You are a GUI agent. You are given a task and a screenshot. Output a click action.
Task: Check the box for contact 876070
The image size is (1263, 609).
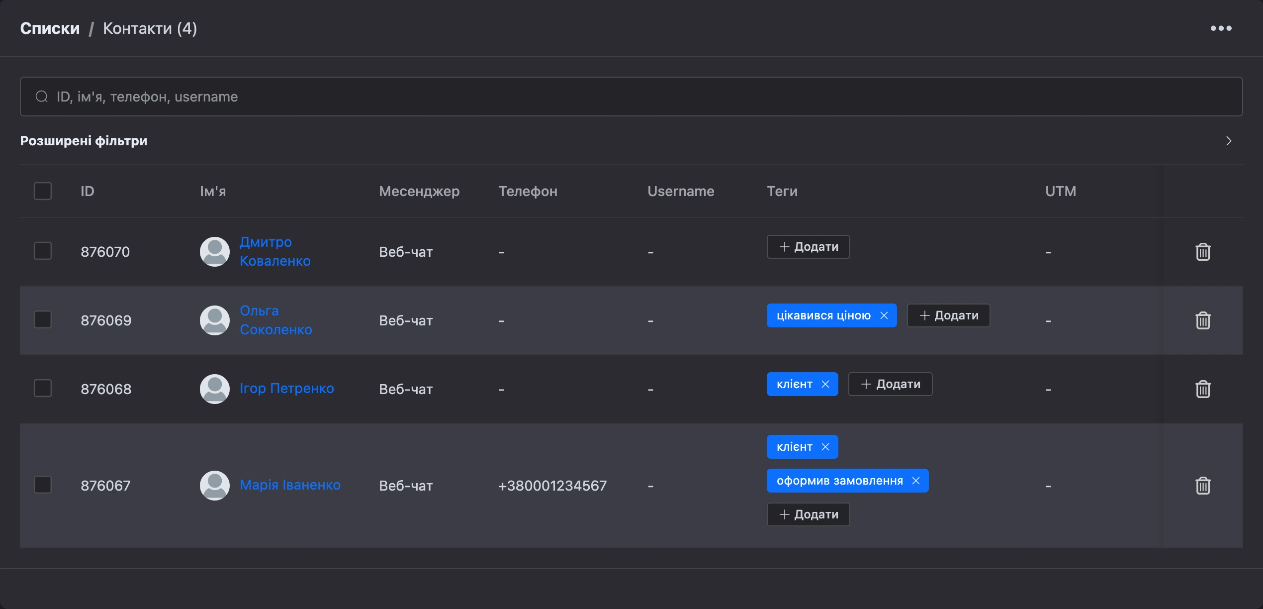[43, 251]
